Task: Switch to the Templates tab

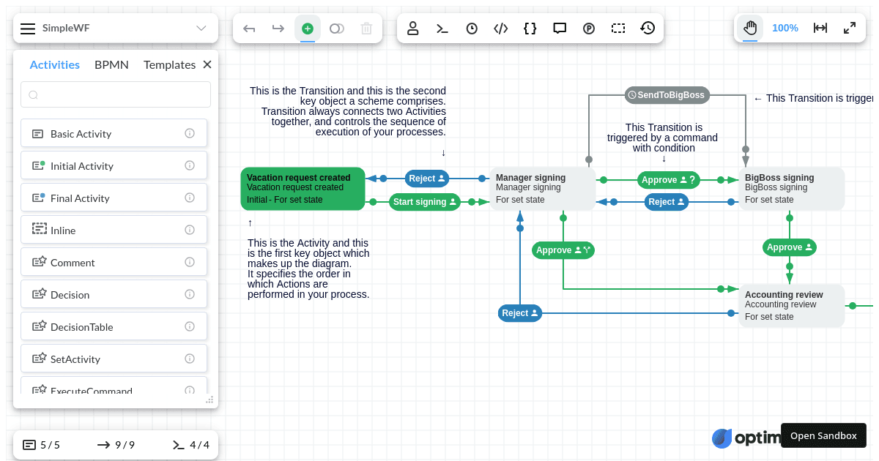Action: click(169, 64)
